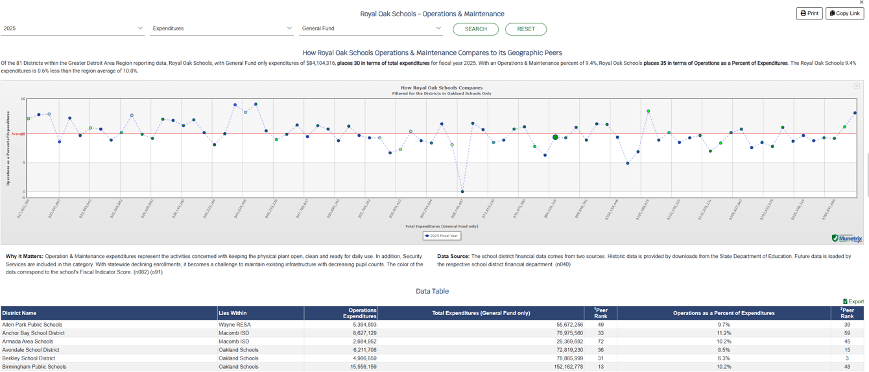Click operations value 8,627,129
Image resolution: width=869 pixels, height=372 pixels.
point(364,333)
